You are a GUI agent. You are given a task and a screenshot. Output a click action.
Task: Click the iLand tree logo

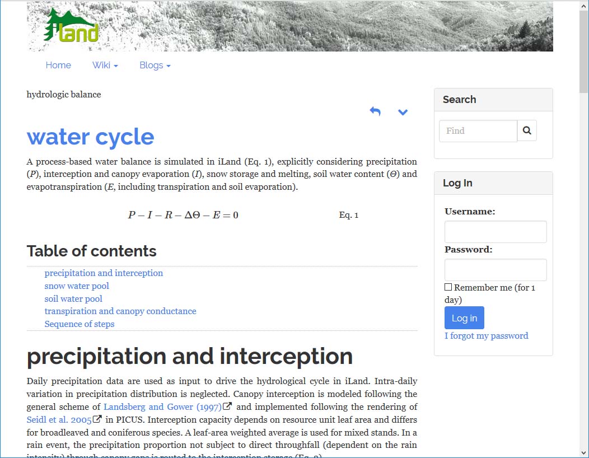point(71,26)
